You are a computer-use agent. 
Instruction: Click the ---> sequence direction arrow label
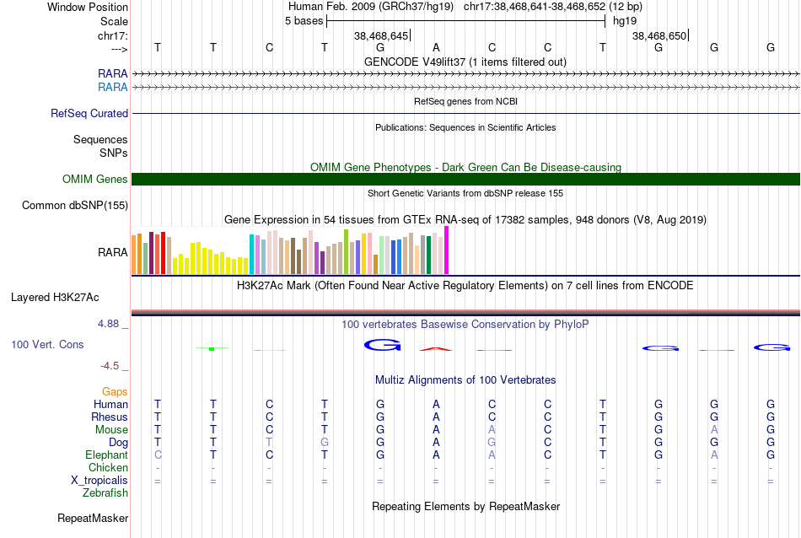click(x=119, y=49)
